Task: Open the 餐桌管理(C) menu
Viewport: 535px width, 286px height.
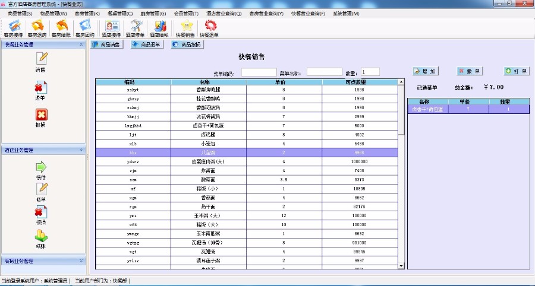Action: (120, 14)
